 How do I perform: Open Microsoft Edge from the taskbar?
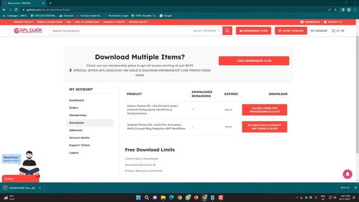(171, 198)
